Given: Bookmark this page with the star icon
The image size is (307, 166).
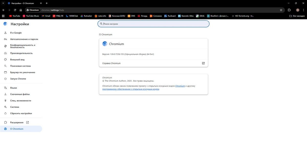Looking at the screenshot, I should pyautogui.click(x=281, y=10).
